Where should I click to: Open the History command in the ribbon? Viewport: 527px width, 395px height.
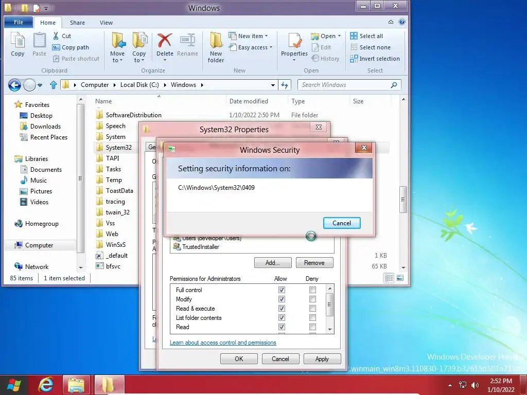[x=325, y=59]
